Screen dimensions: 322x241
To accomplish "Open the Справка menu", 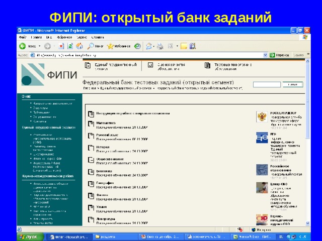I will [98, 37].
